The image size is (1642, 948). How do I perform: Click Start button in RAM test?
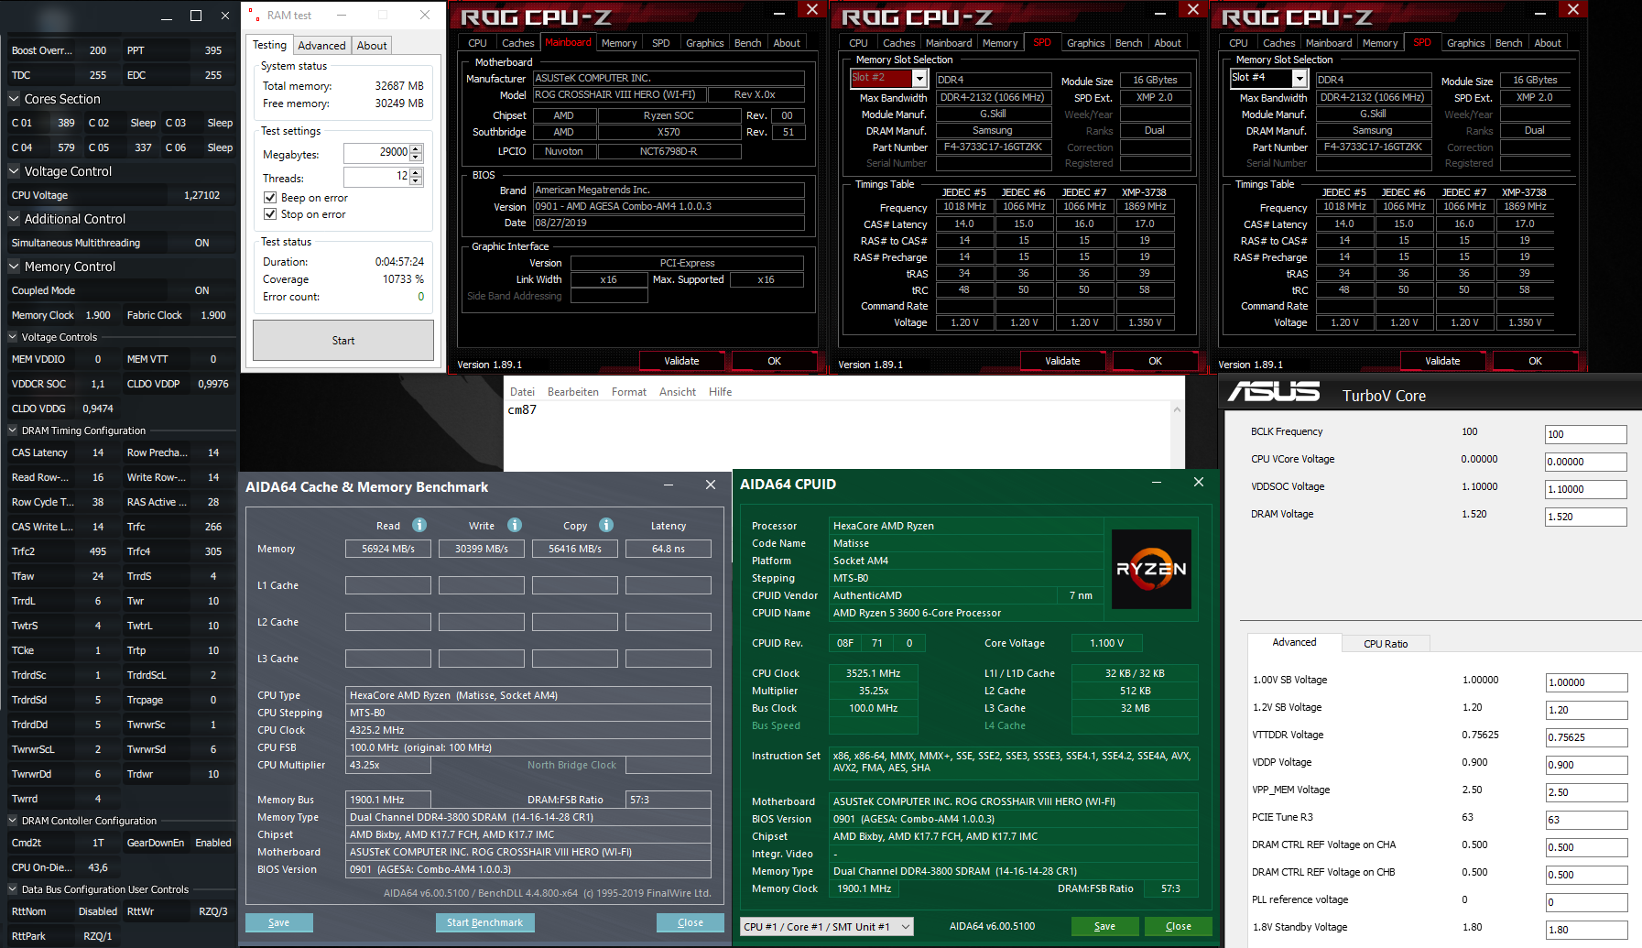(343, 341)
